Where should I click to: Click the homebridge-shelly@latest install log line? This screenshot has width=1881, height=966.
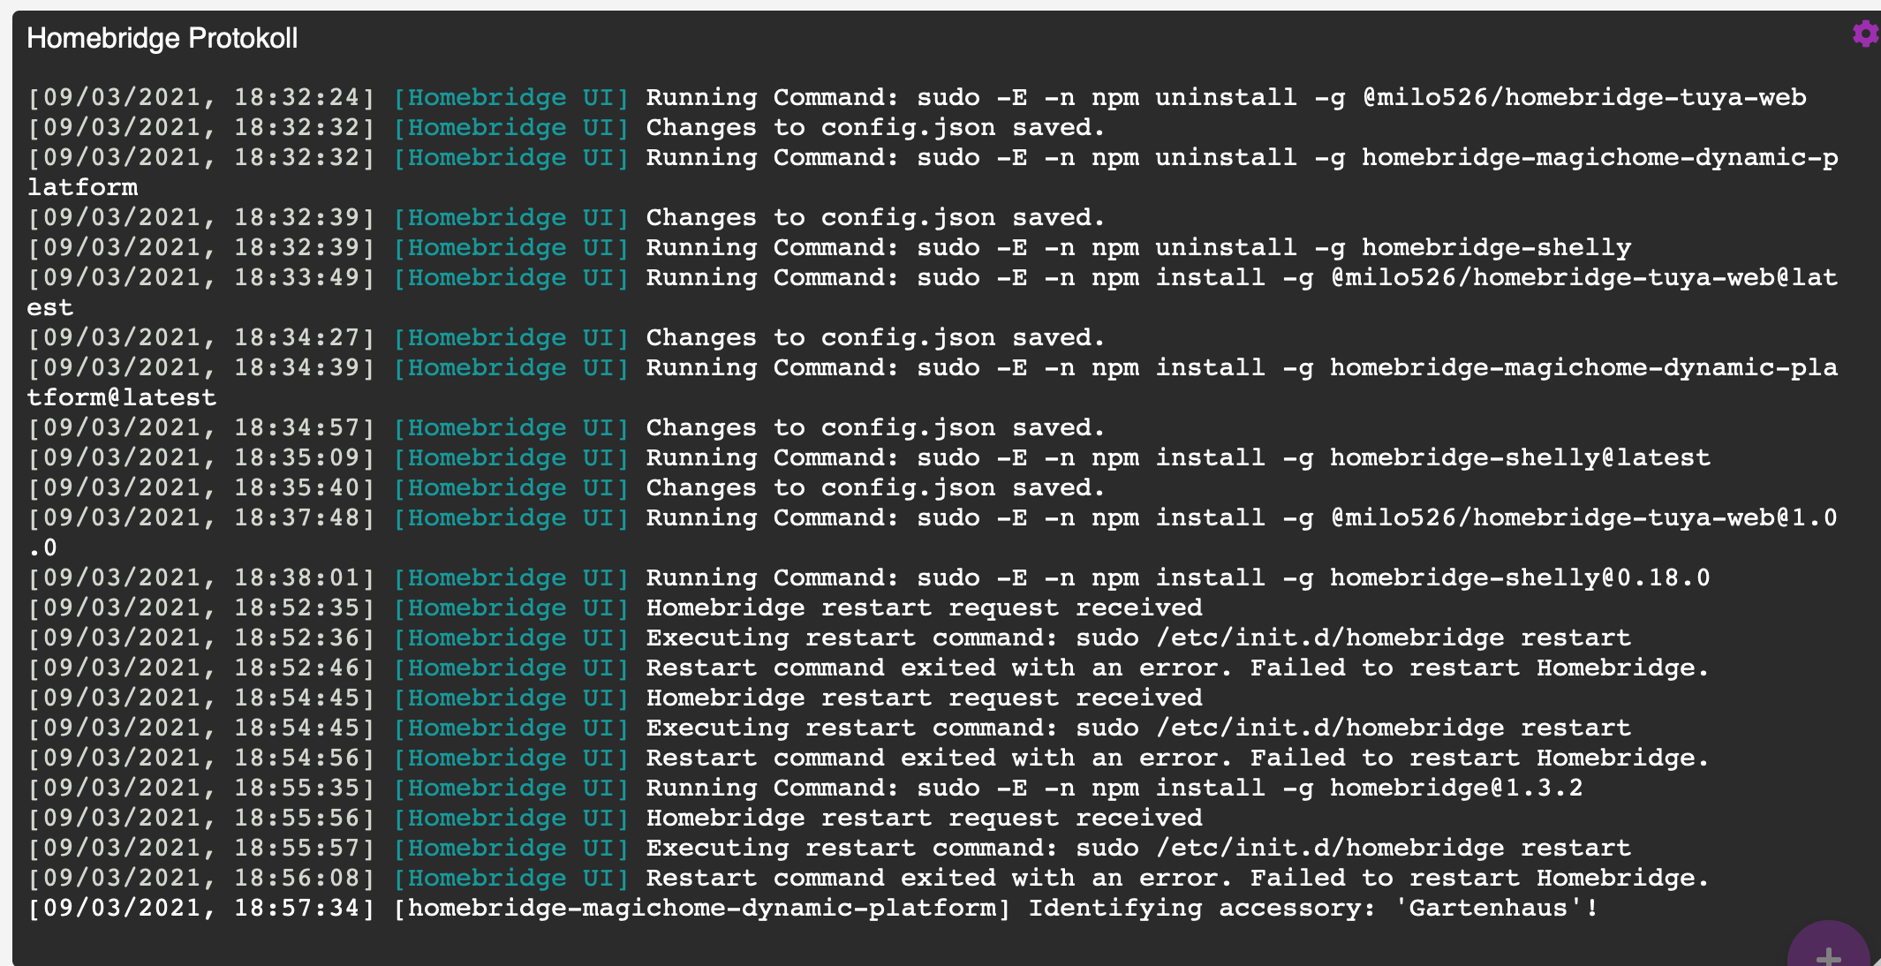1177,457
